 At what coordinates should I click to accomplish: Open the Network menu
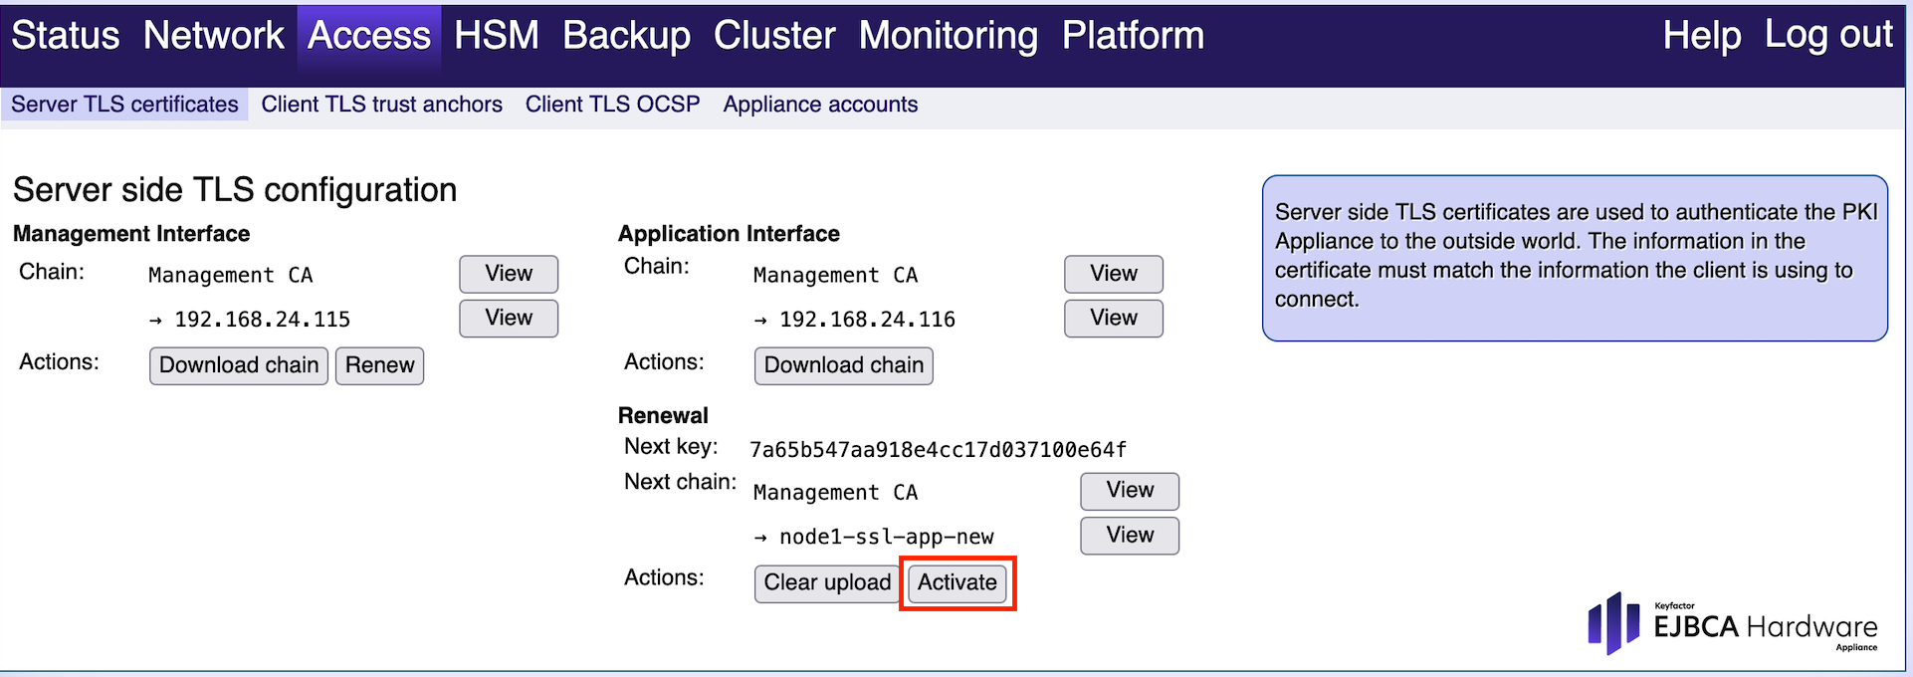coord(213,36)
